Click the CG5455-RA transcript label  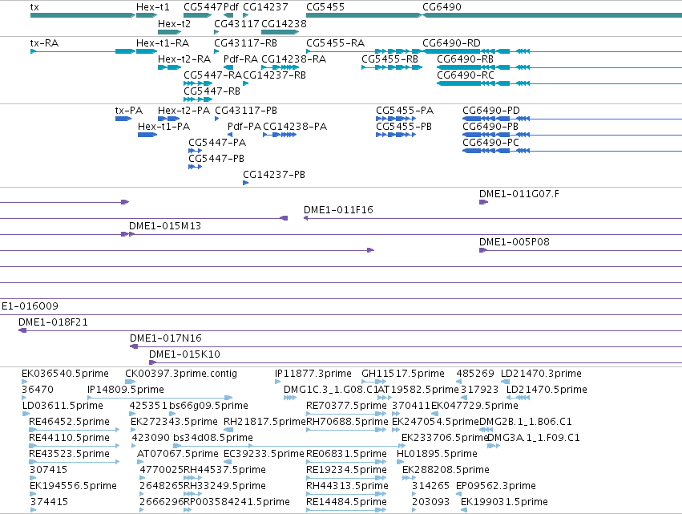pyautogui.click(x=335, y=43)
